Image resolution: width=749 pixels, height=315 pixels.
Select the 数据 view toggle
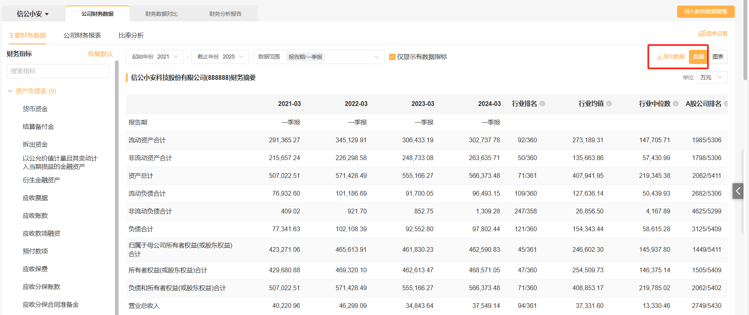698,57
